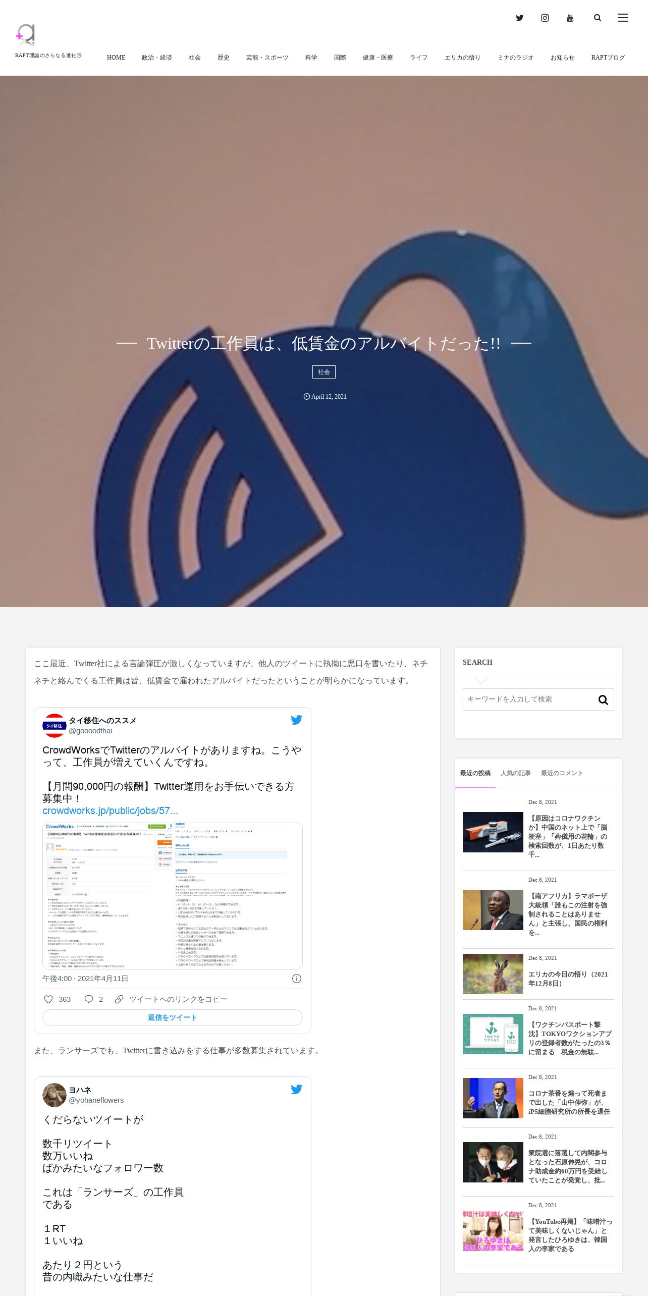This screenshot has height=1296, width=648.
Task: Open 社会 in the navigation bar
Action: (195, 58)
